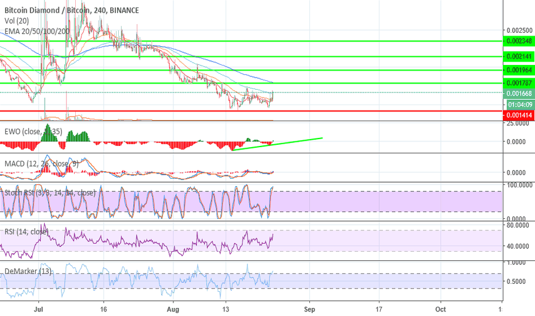
Task: Click the Bitcoin Diamond / Bitcoin chart title
Action: click(72, 10)
